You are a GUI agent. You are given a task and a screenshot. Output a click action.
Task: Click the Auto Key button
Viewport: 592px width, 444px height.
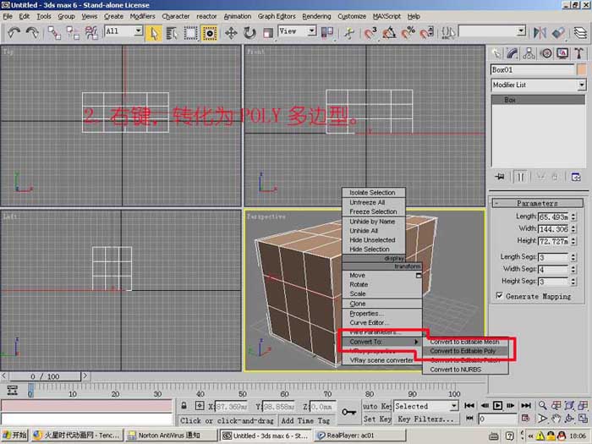tap(377, 406)
